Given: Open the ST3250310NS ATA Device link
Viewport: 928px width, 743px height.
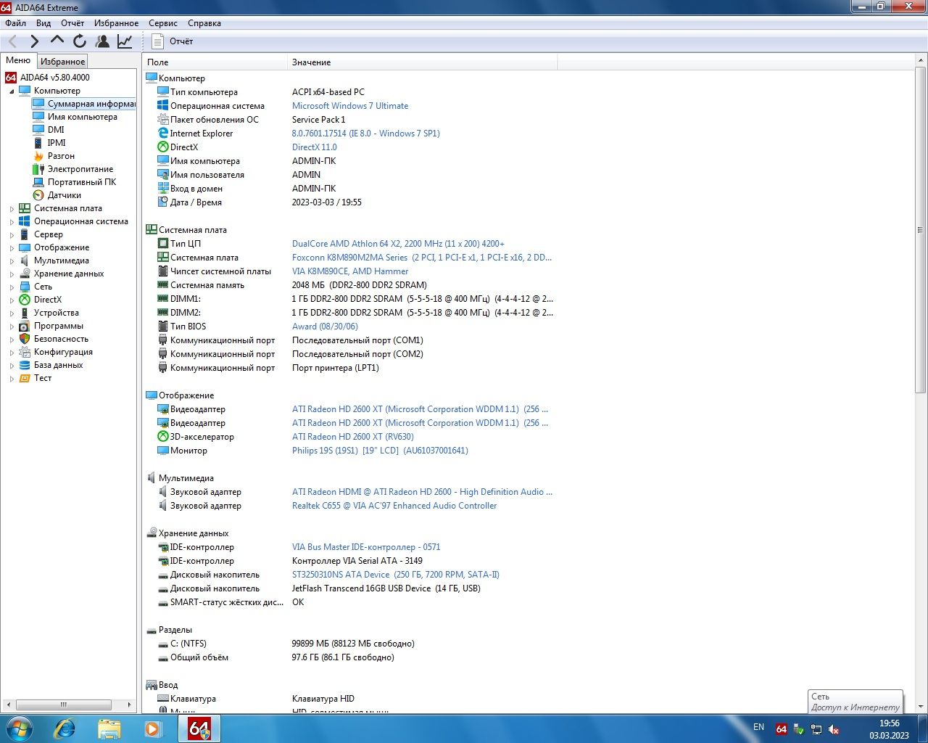Looking at the screenshot, I should click(x=396, y=575).
